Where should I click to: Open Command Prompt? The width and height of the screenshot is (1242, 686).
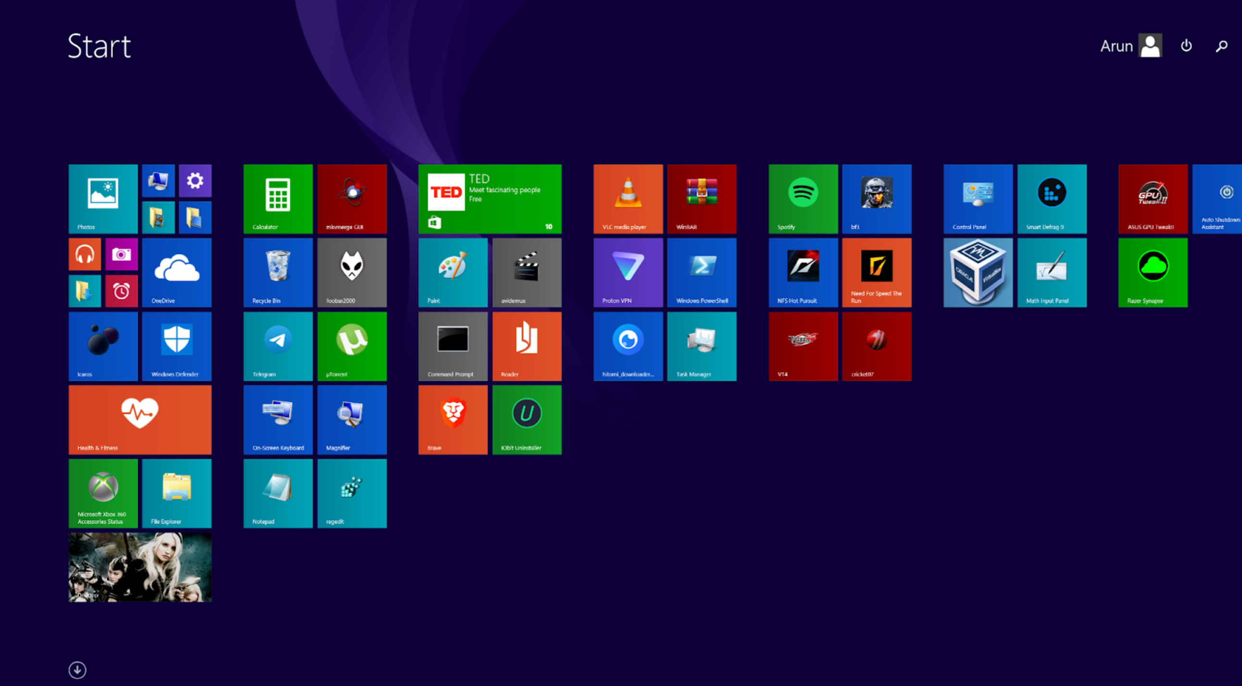tap(453, 346)
